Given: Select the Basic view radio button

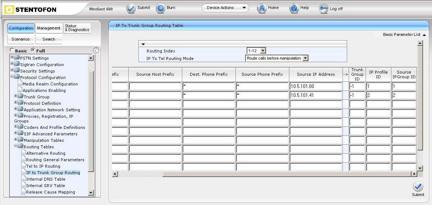Looking at the screenshot, I should 12,51.
